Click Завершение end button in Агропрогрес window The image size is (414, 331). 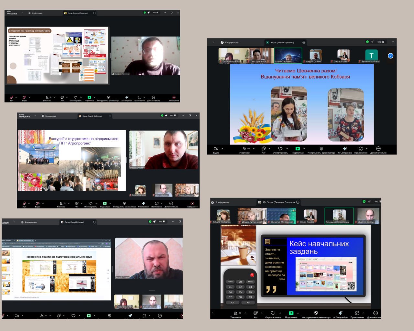pyautogui.click(x=192, y=204)
